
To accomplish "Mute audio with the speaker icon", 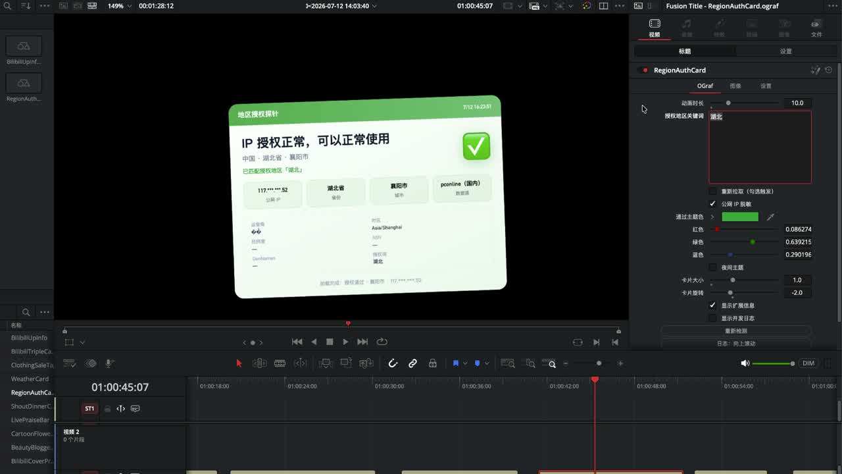I will click(745, 363).
